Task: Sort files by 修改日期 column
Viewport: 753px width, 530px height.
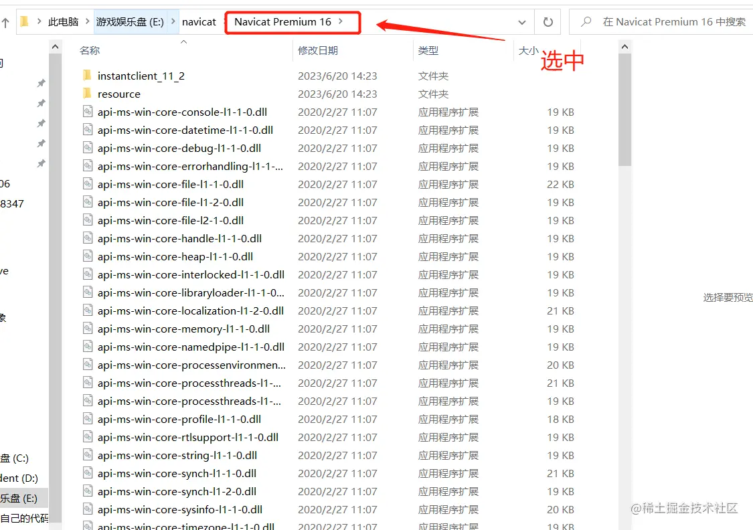Action: [x=317, y=50]
